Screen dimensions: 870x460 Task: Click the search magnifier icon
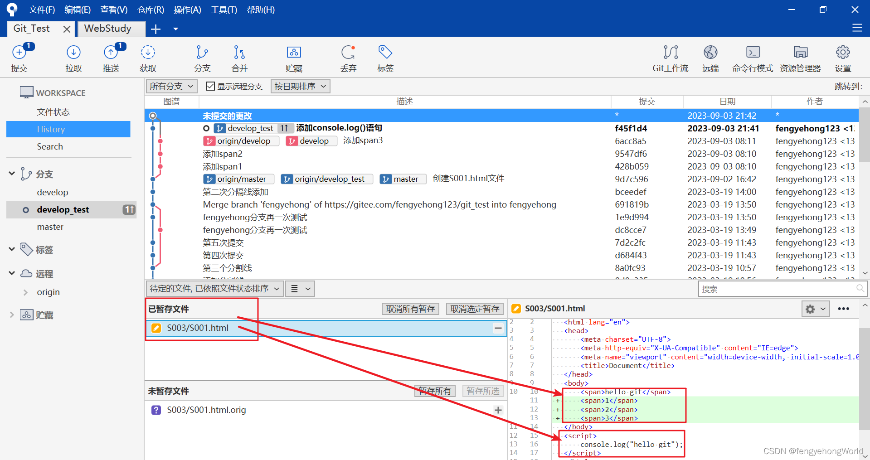pyautogui.click(x=860, y=289)
